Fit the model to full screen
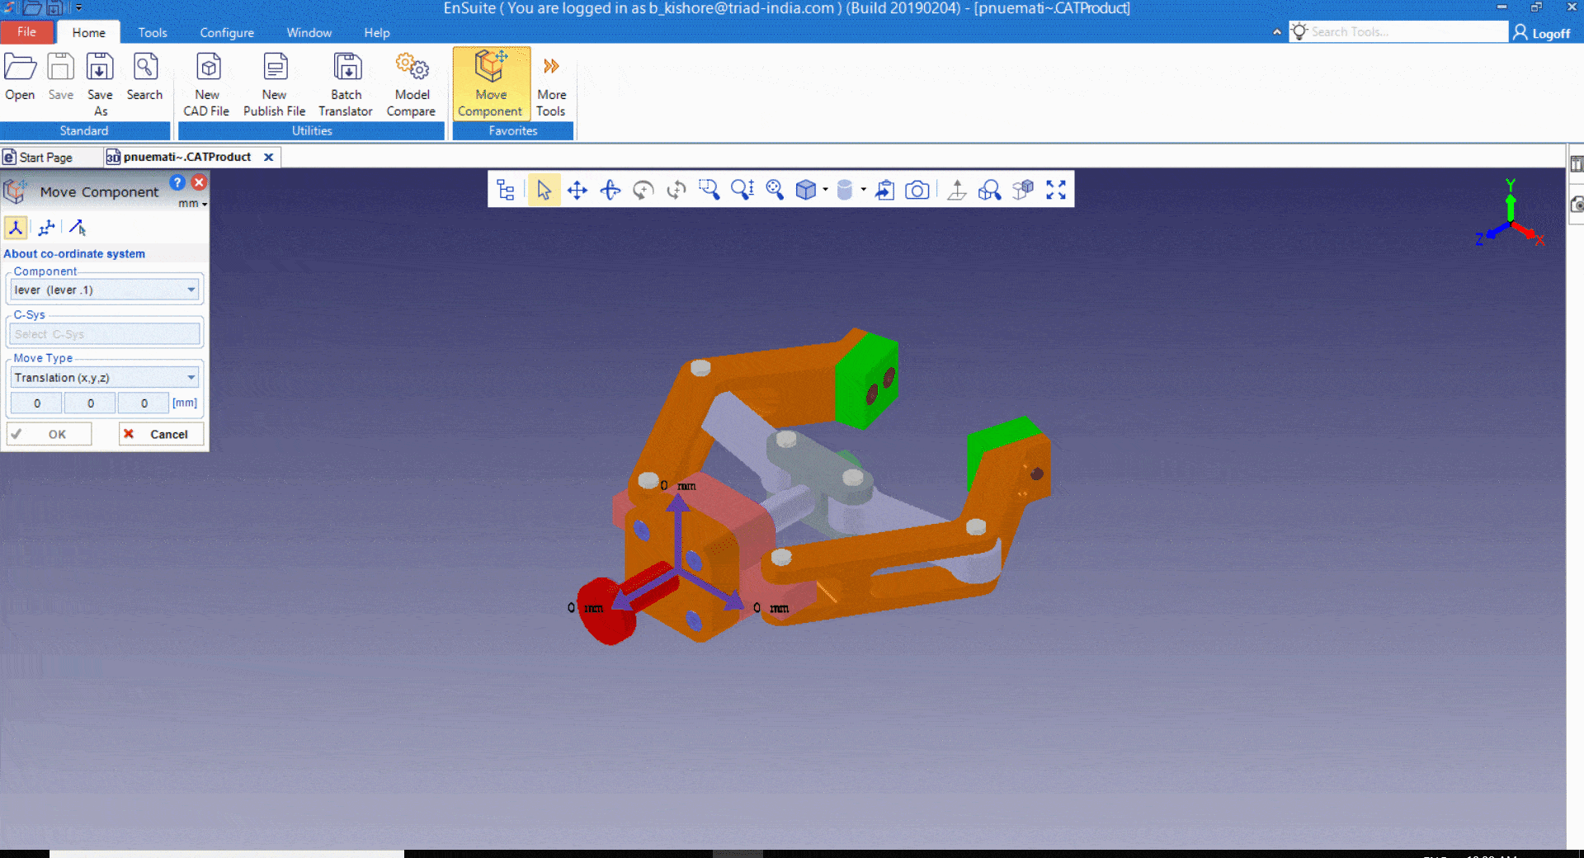The image size is (1584, 858). pos(1056,191)
